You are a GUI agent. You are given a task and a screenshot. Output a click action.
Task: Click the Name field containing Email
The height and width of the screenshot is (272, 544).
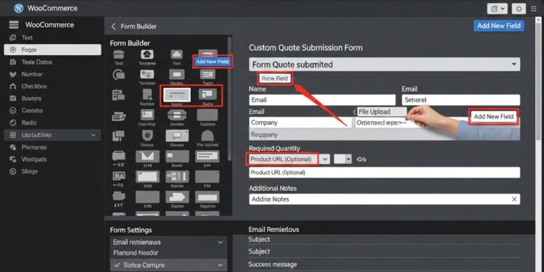tap(322, 100)
